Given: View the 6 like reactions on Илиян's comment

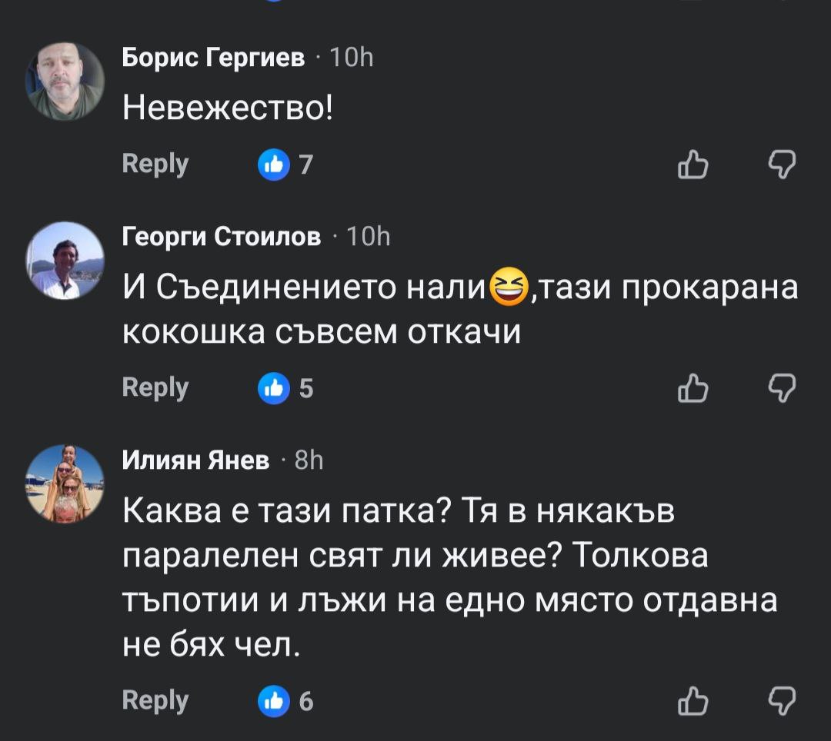Looking at the screenshot, I should click(285, 701).
